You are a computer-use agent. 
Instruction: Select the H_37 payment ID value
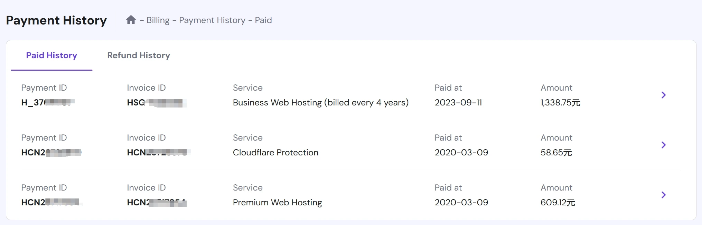(48, 103)
